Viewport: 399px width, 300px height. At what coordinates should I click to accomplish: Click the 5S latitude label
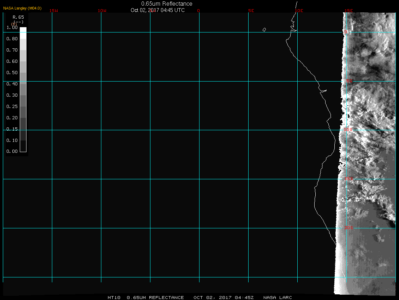click(x=349, y=81)
